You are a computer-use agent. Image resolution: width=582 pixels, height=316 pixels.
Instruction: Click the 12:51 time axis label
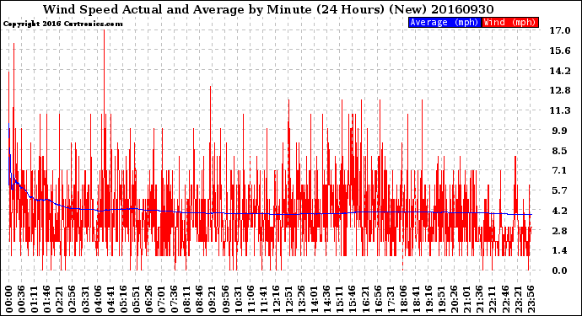(x=288, y=299)
